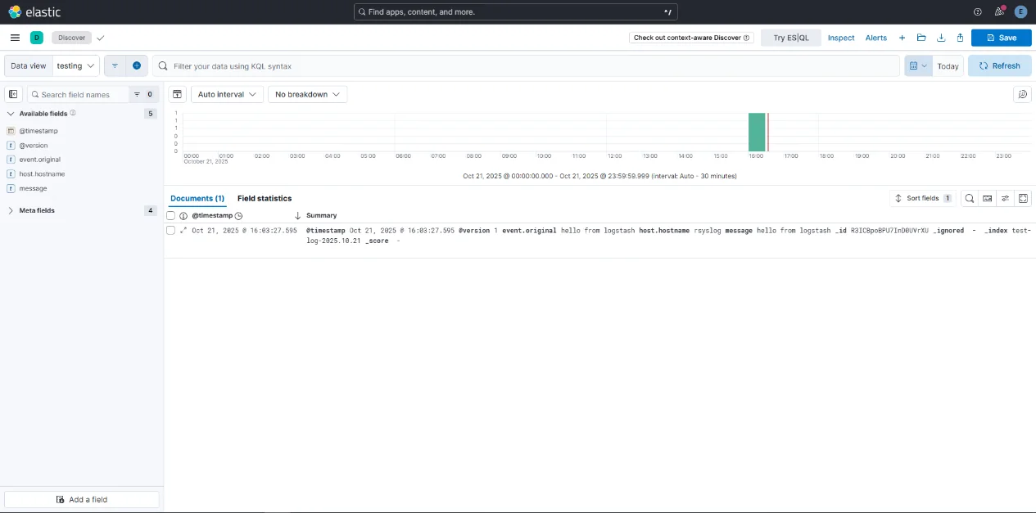Screen dimensions: 1036x513
Task: Open the Alerts menu item
Action: coord(876,38)
